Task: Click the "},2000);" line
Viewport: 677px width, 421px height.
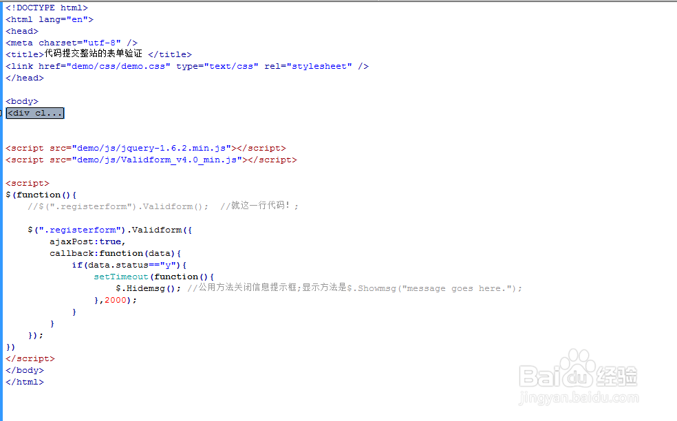Action: (x=116, y=300)
